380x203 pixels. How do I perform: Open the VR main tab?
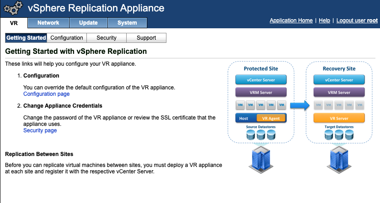click(14, 23)
